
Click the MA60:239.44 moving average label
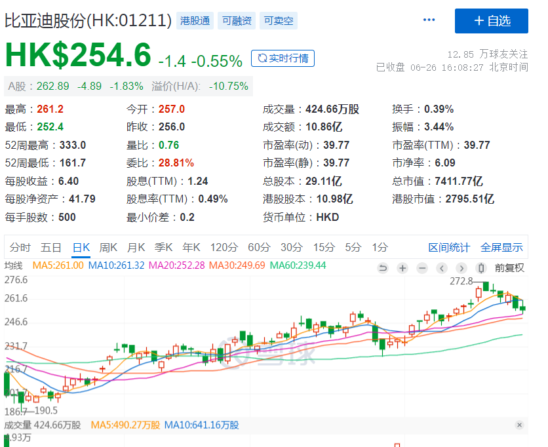click(298, 265)
